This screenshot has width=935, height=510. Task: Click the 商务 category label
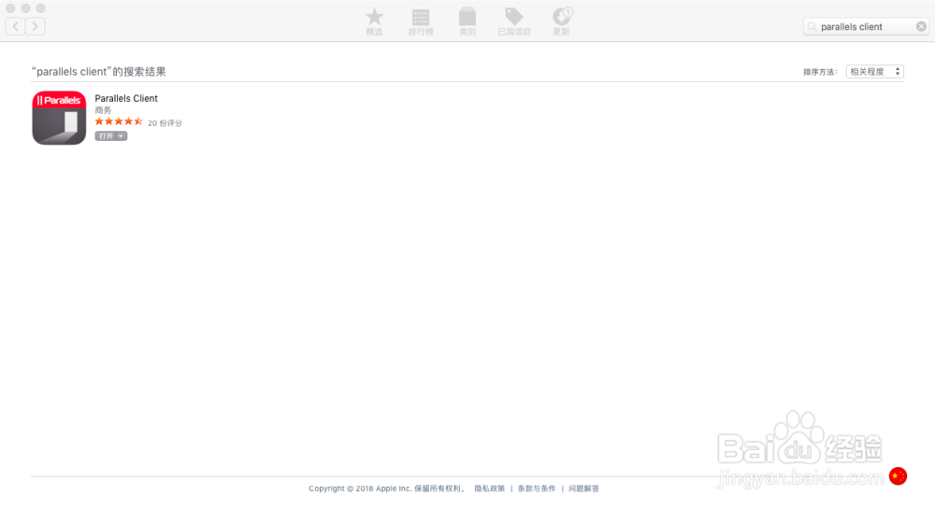(x=103, y=110)
